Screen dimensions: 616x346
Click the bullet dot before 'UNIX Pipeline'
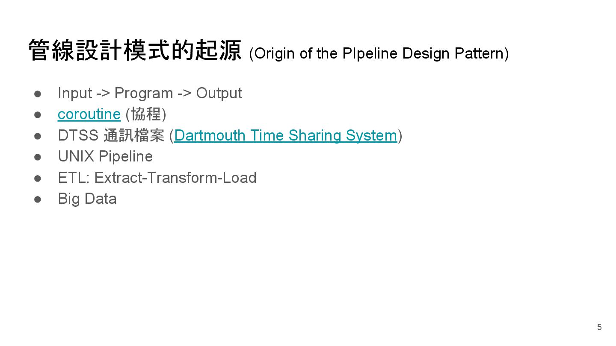click(38, 157)
